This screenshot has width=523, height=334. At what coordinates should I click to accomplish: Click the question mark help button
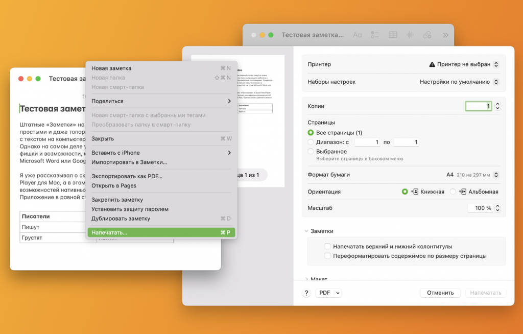point(306,293)
